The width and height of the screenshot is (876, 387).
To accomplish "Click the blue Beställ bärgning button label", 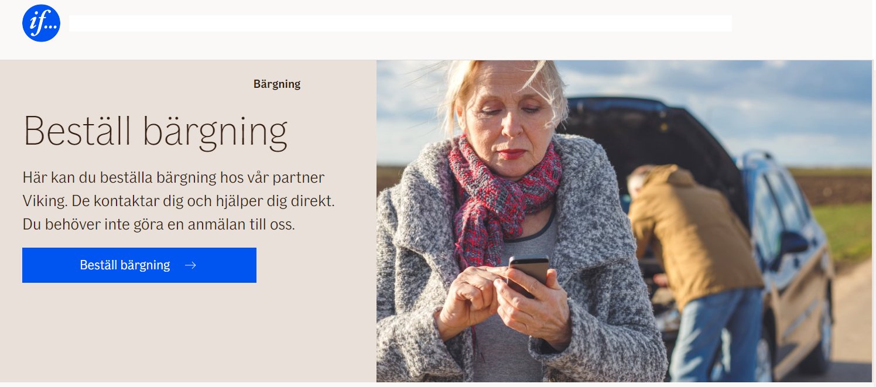I will [125, 265].
